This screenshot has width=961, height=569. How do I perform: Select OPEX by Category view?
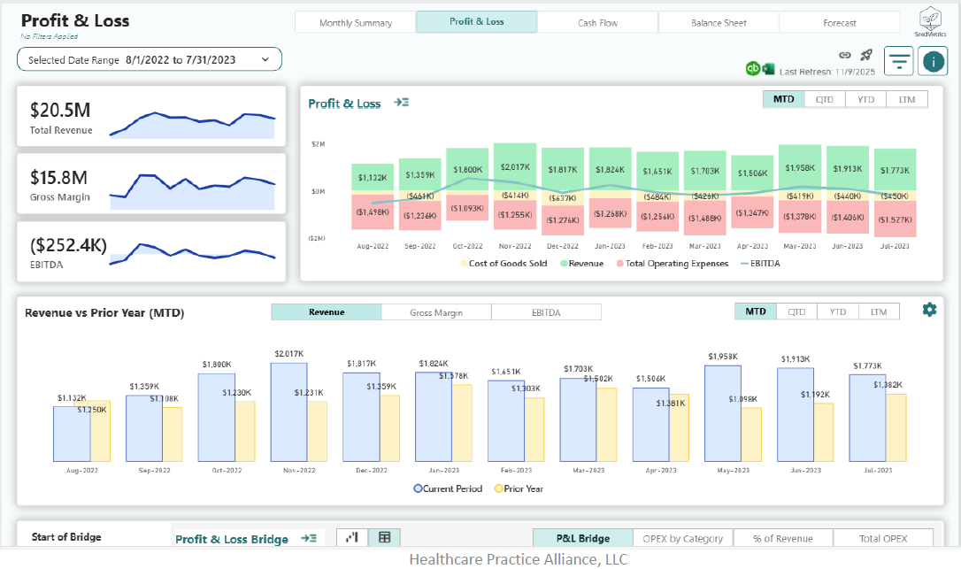coord(682,537)
